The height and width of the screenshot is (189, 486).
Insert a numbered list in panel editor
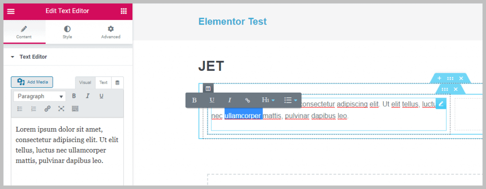pos(34,109)
